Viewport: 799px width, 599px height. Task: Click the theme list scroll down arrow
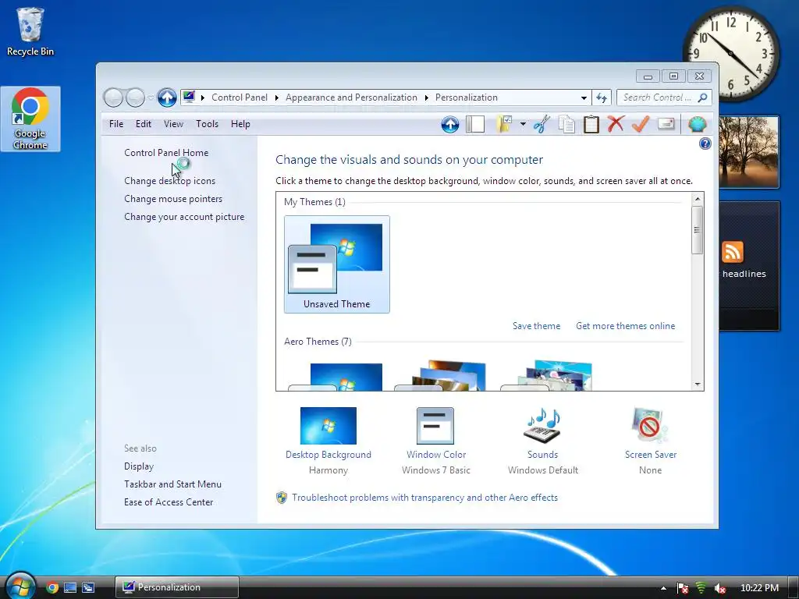point(698,385)
